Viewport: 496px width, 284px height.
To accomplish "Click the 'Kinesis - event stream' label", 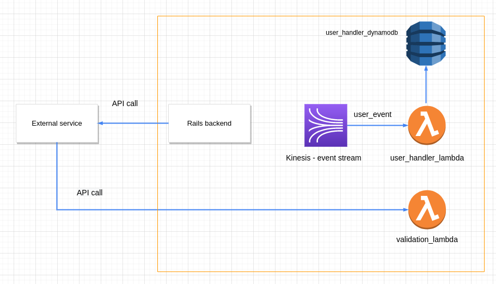I will [323, 158].
